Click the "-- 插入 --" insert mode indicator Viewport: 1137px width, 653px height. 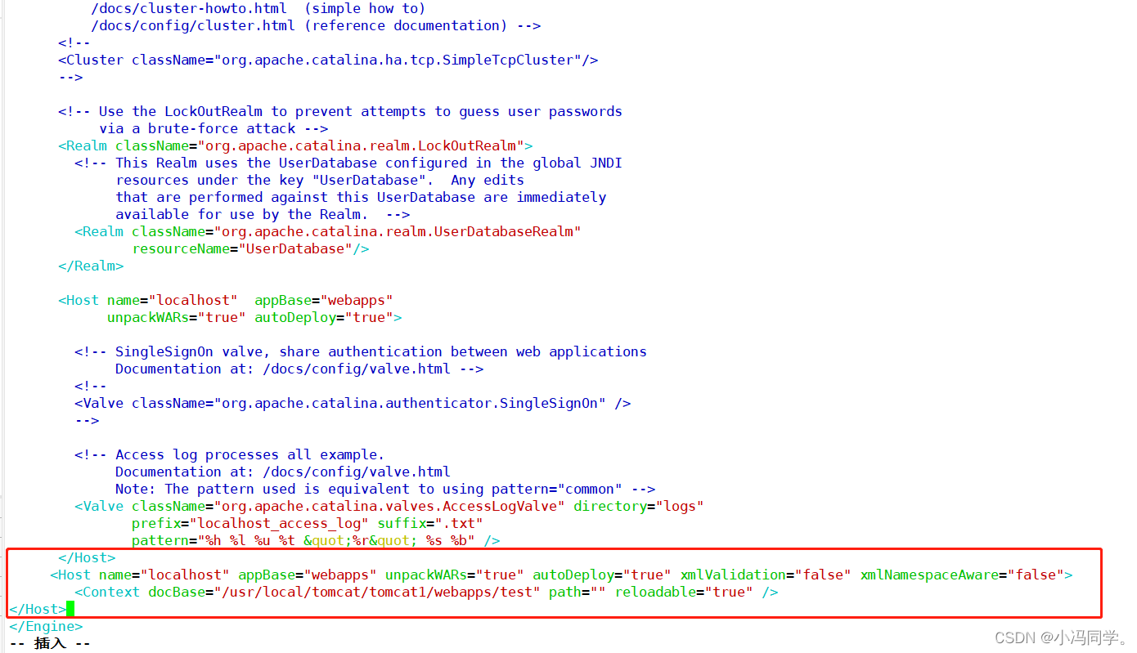50,644
